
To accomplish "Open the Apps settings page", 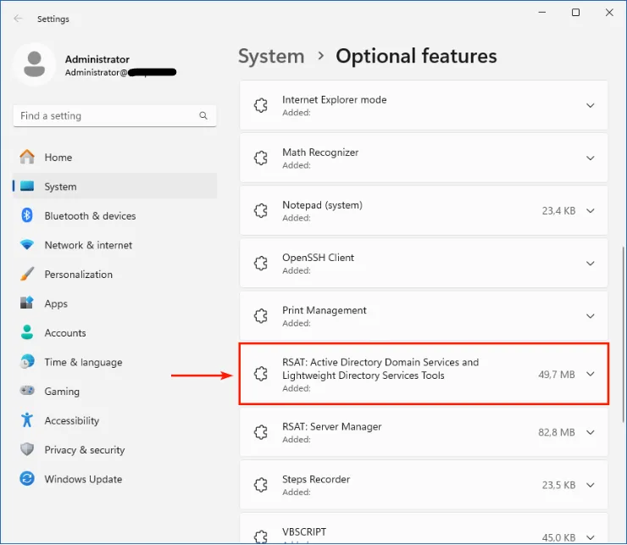I will click(56, 303).
